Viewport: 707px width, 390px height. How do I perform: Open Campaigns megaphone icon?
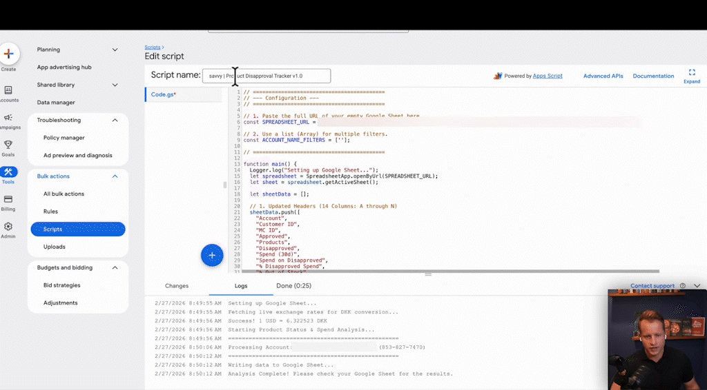(x=8, y=118)
